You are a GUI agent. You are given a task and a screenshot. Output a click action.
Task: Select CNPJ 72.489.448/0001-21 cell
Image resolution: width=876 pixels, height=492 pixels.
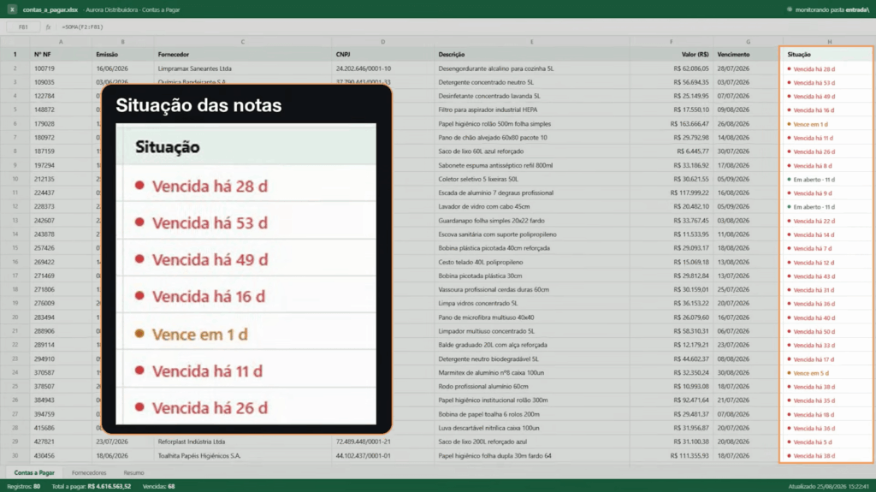click(x=382, y=442)
